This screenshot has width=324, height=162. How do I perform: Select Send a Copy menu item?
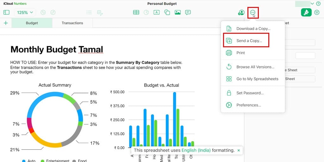click(249, 41)
